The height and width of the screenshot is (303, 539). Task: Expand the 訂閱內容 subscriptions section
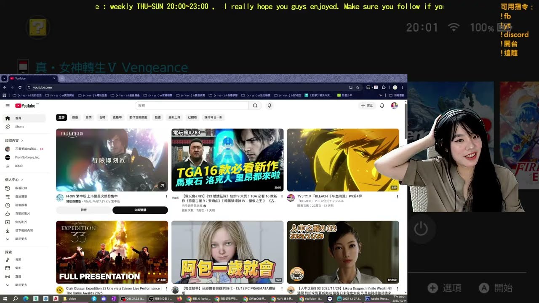pos(14,141)
